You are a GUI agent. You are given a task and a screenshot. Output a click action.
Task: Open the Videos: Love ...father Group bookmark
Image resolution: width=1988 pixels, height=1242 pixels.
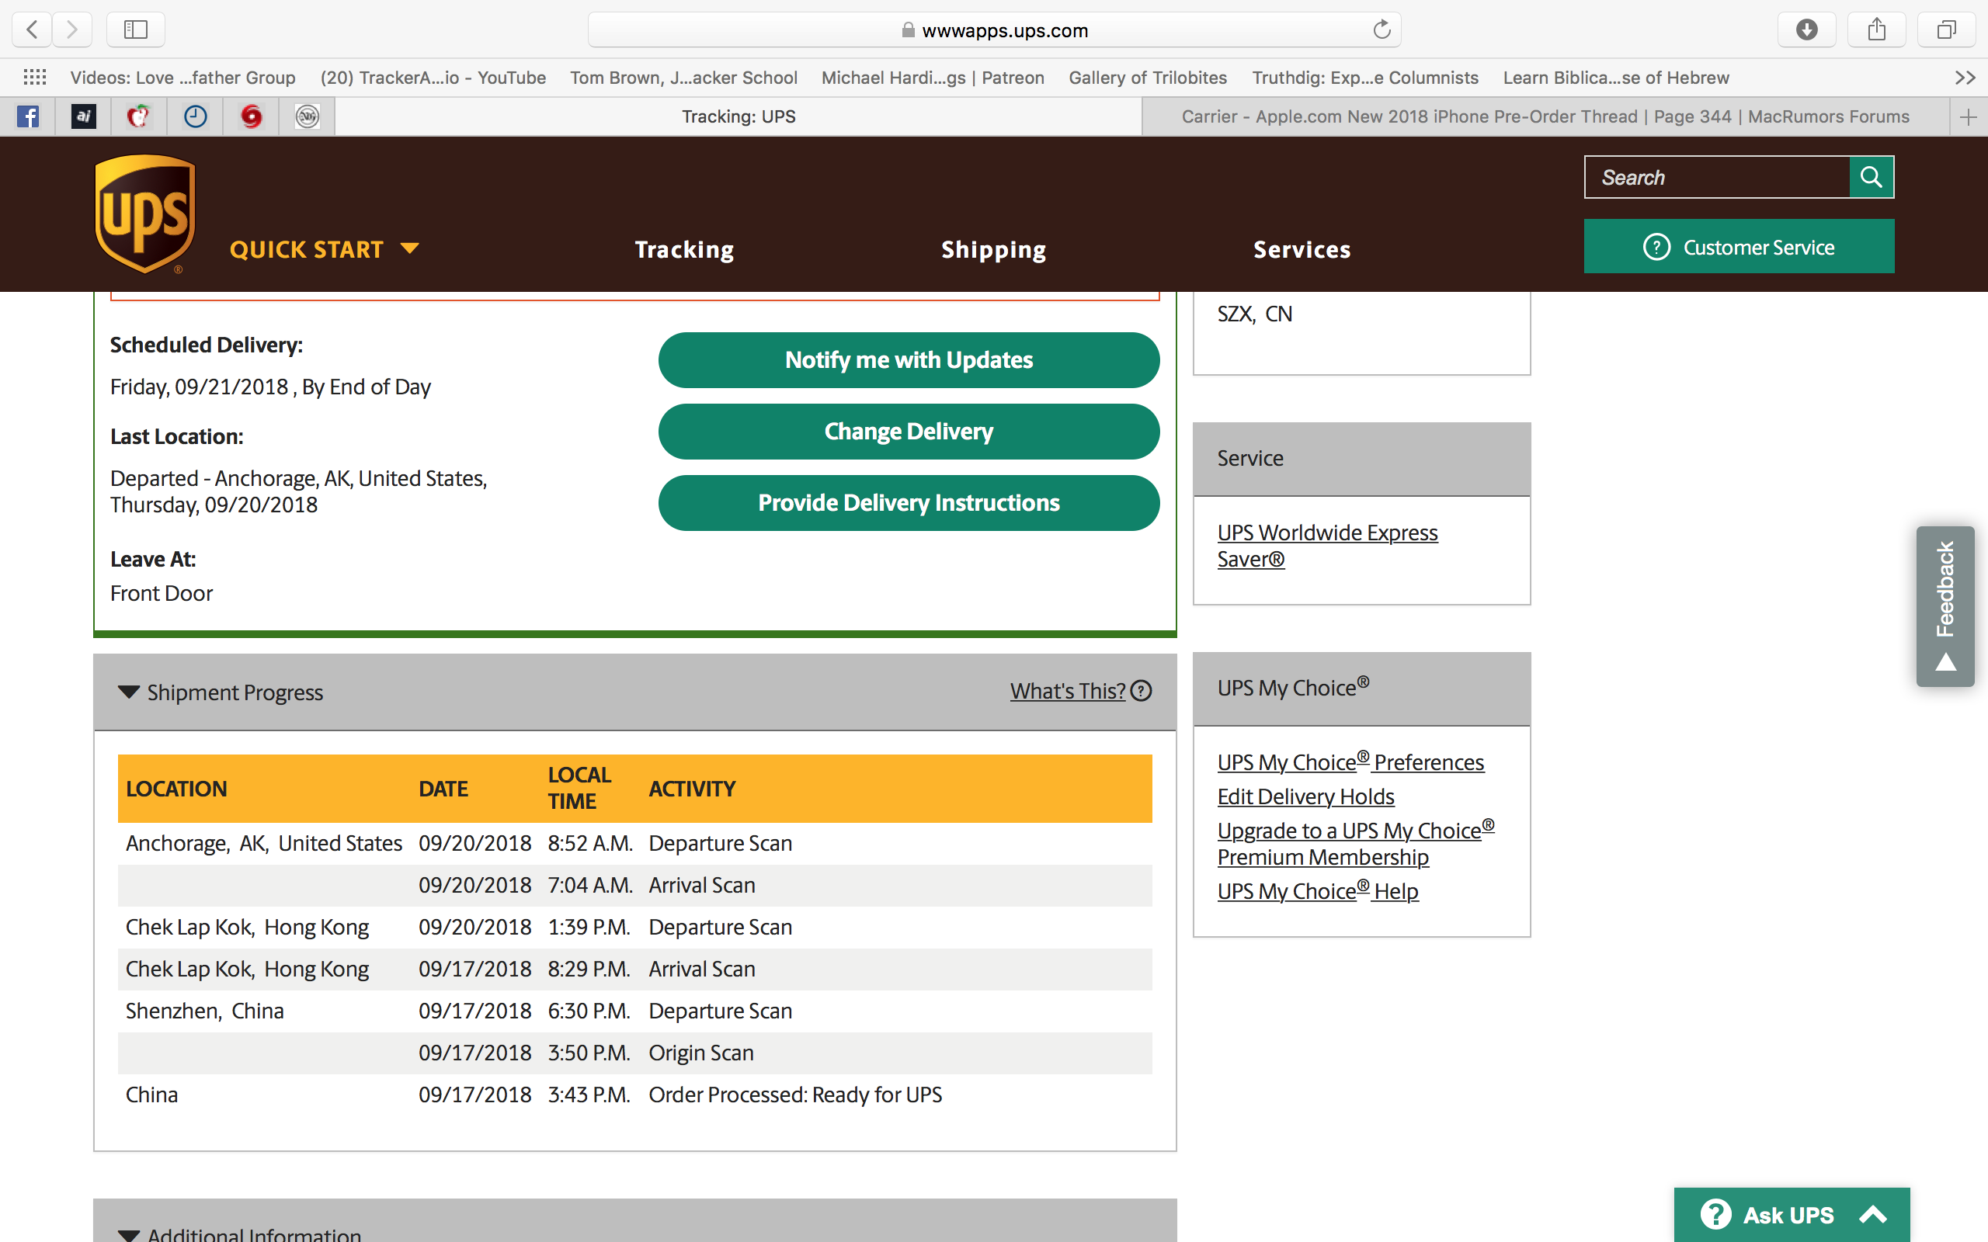point(182,77)
